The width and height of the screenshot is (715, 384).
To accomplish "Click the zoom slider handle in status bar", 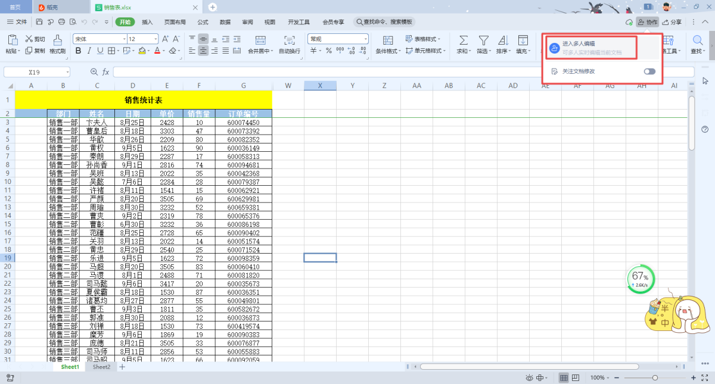I will click(655, 378).
